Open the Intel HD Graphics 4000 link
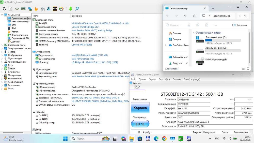Screen dimensions: 254x143 coord(83,59)
